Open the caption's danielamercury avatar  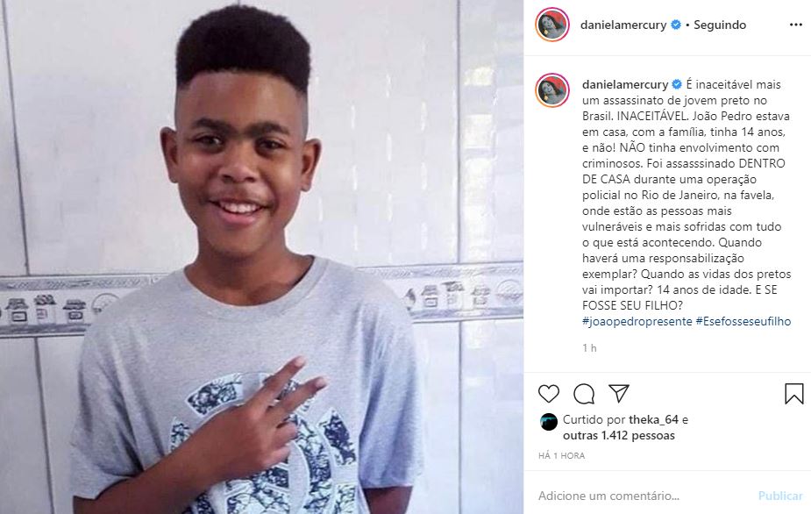tap(552, 90)
